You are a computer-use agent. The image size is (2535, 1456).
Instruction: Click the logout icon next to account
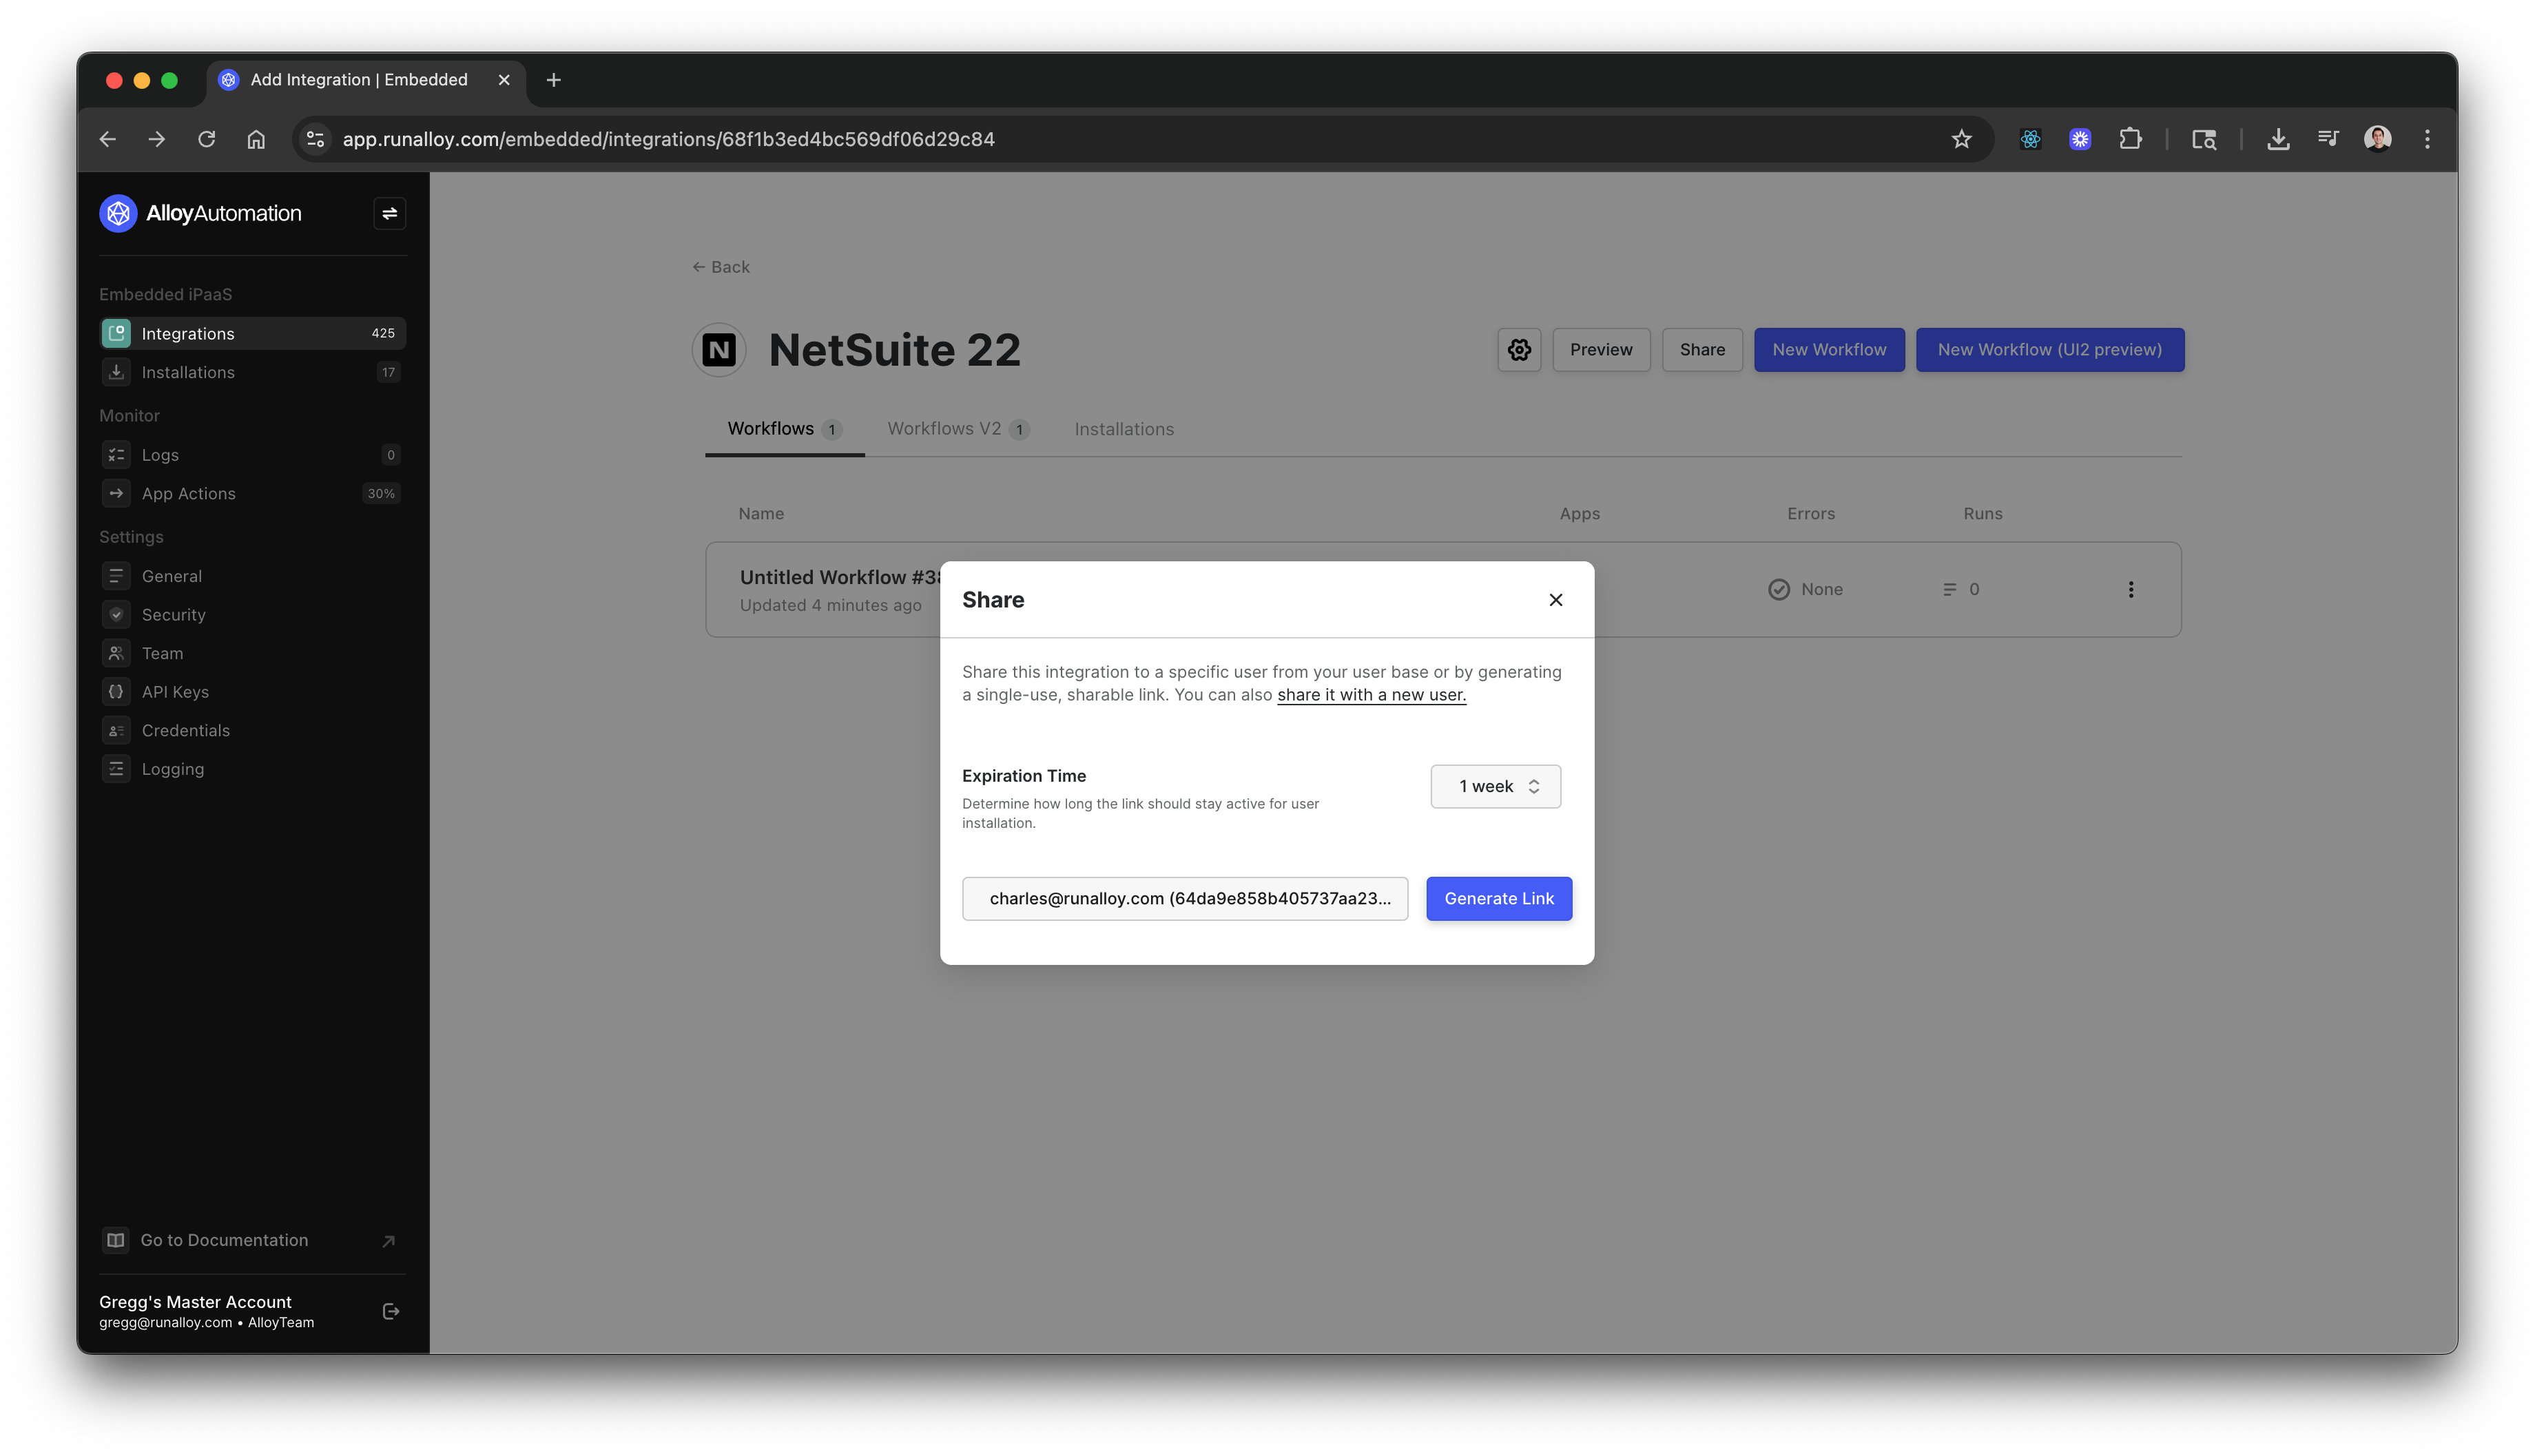pyautogui.click(x=391, y=1311)
